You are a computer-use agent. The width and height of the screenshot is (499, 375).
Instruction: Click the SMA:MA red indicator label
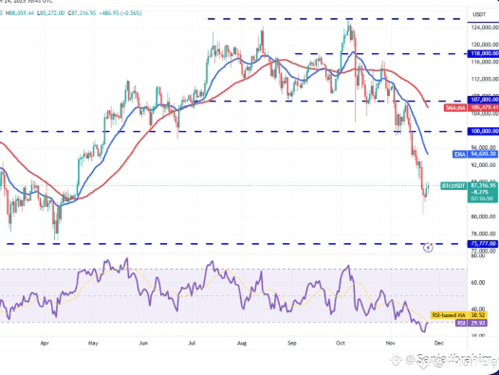tap(455, 108)
